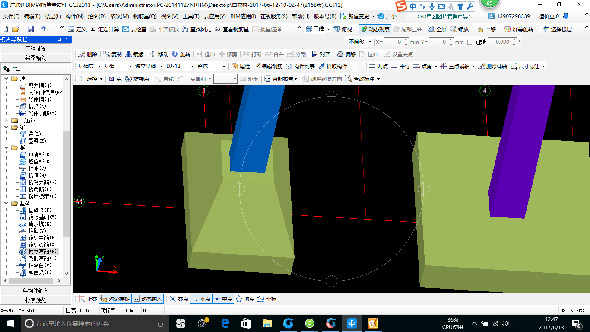Click the 报表预览 panel button

[35, 300]
